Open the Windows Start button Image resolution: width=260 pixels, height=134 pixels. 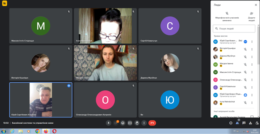coord(3,131)
